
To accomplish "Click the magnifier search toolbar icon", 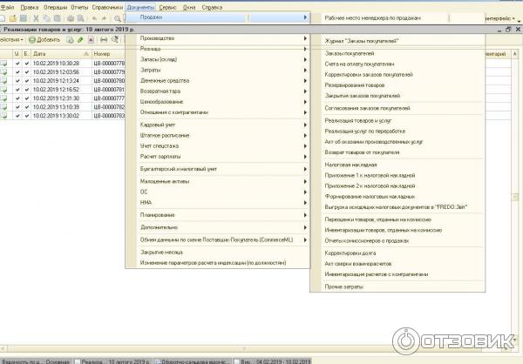I will coord(118,18).
